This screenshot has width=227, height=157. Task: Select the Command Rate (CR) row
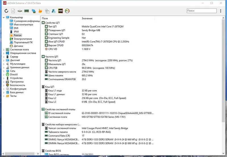(98, 136)
